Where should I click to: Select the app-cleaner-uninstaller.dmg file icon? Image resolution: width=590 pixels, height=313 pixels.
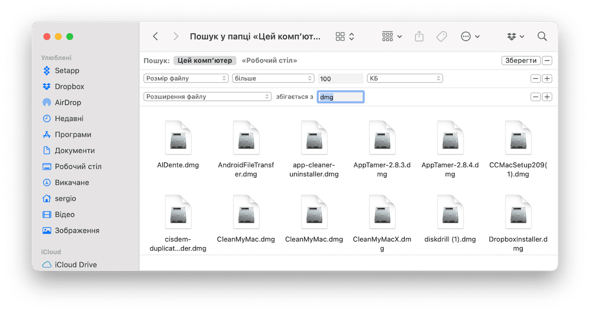[314, 138]
